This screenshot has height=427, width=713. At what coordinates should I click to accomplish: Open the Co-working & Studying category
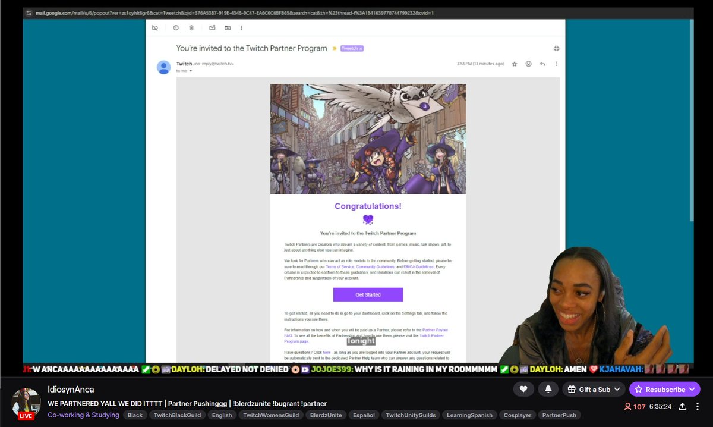(x=83, y=415)
